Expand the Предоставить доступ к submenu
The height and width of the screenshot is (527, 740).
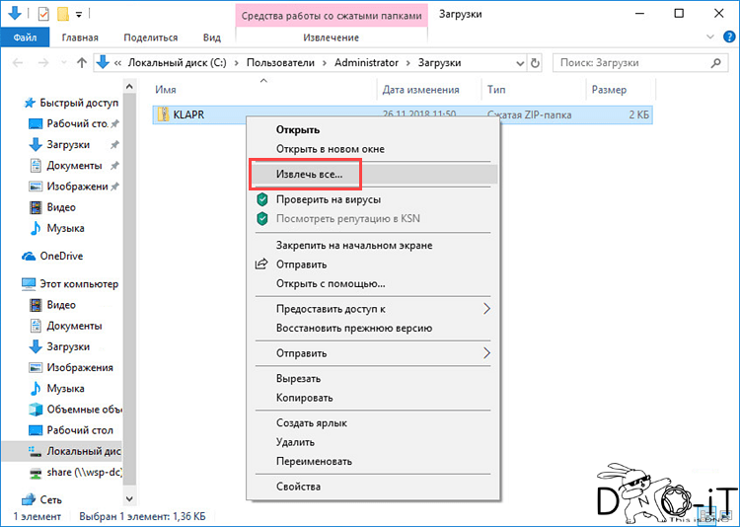point(486,309)
